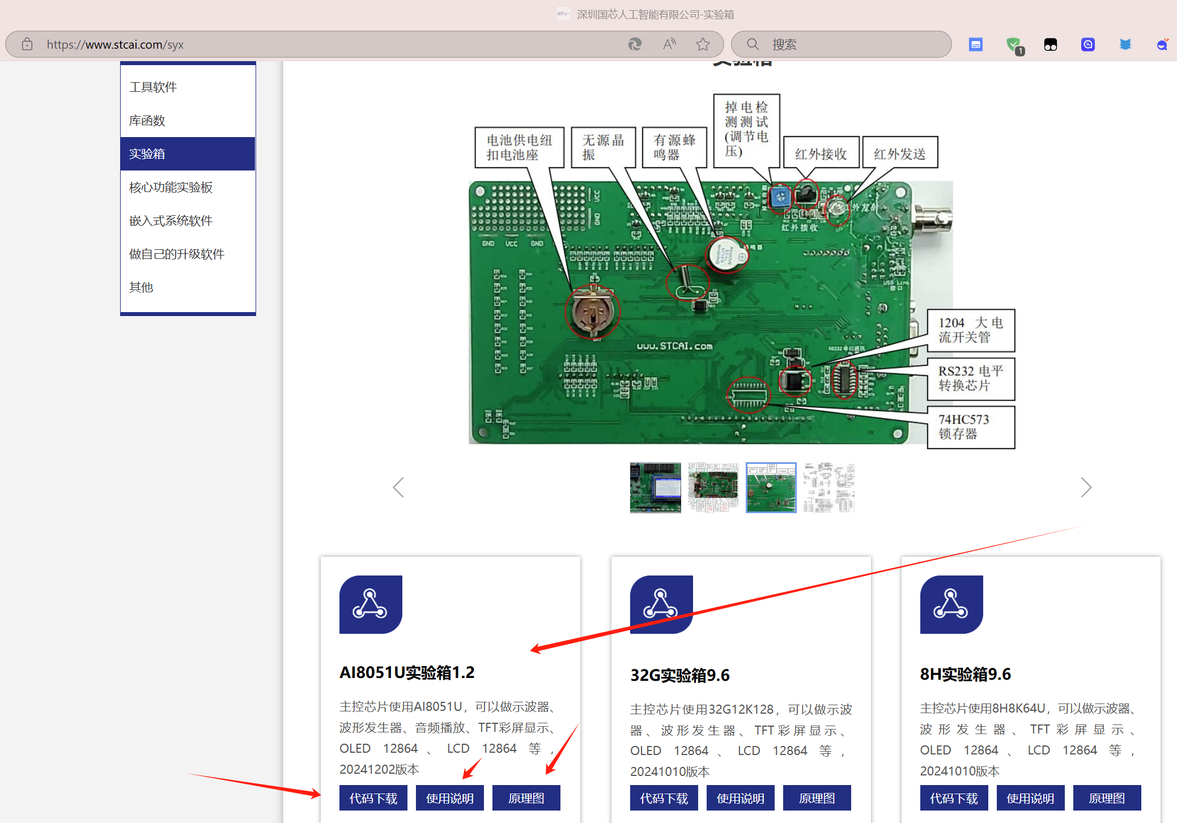
Task: Click the 32G实验箱9.6 heading
Action: tap(680, 675)
